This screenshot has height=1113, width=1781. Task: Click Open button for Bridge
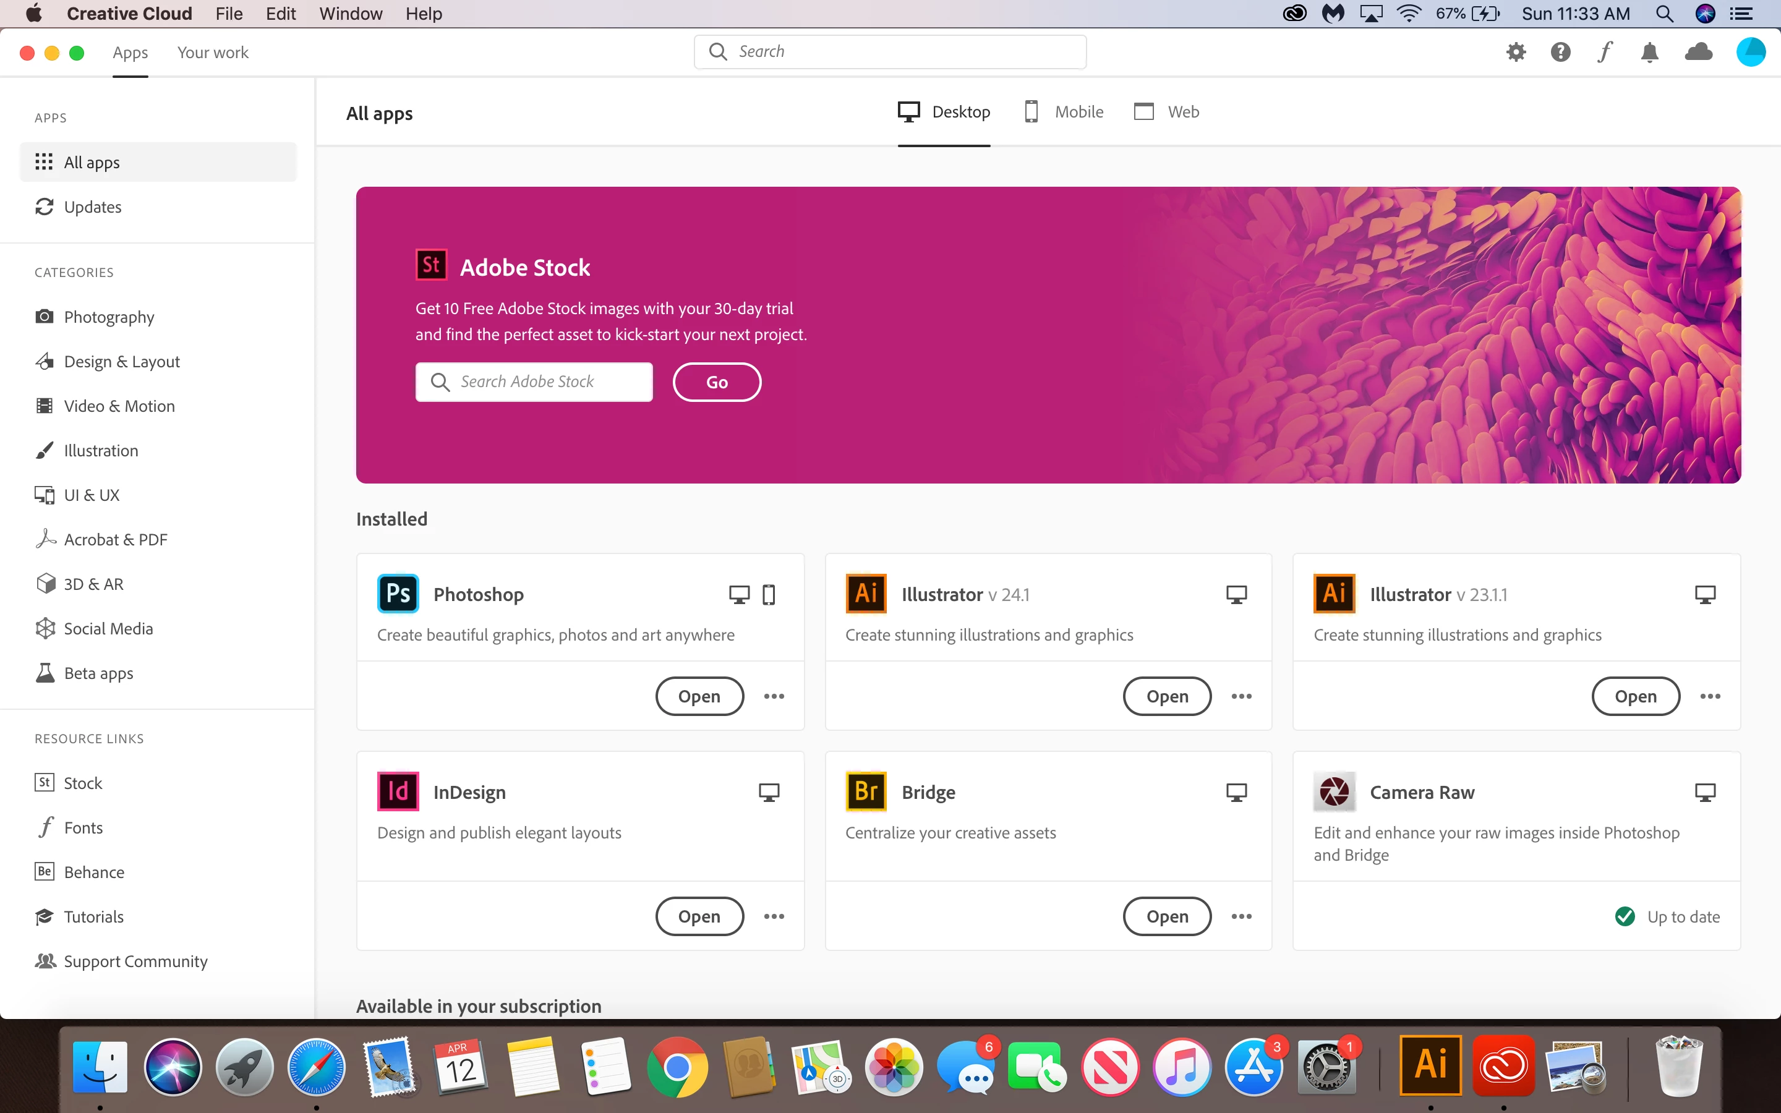click(x=1166, y=916)
